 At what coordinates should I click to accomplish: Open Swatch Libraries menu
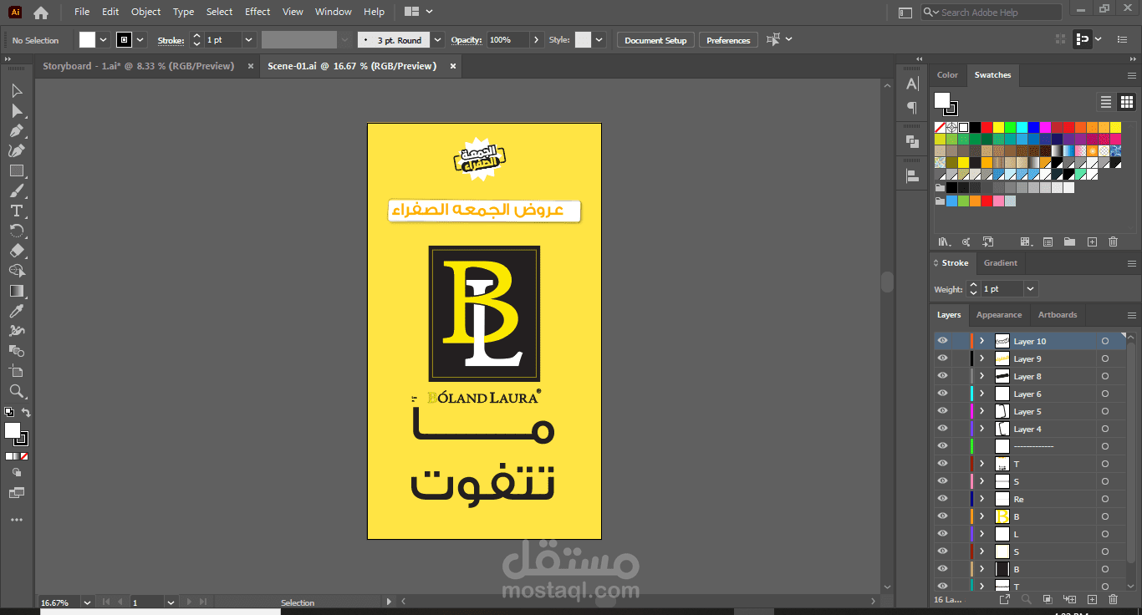(945, 241)
